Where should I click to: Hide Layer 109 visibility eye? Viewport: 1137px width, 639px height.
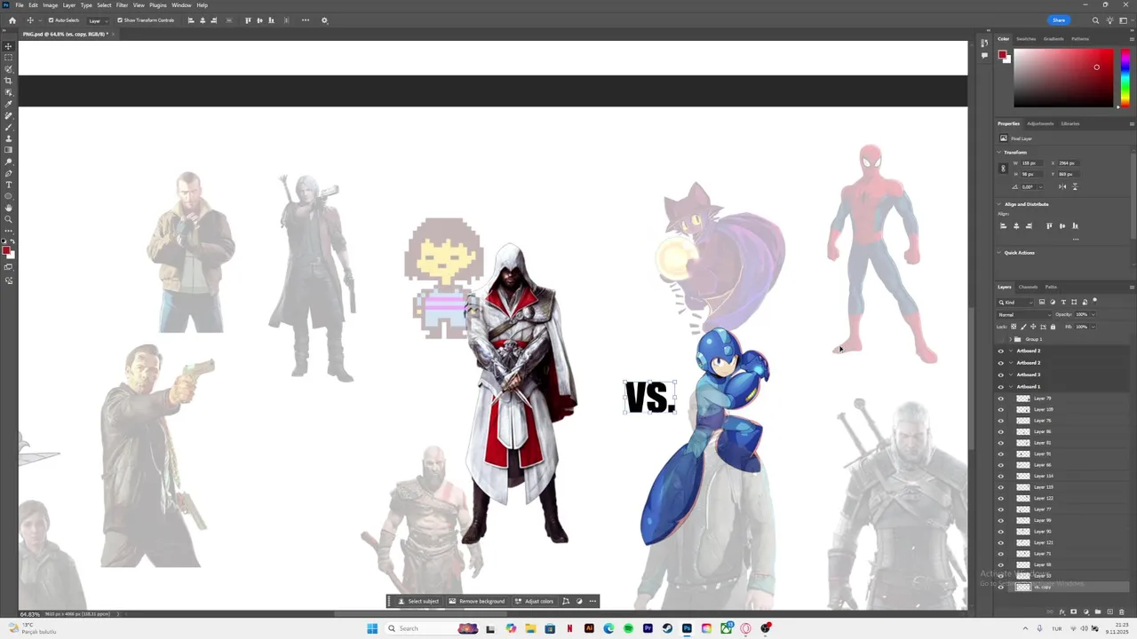pos(1001,409)
